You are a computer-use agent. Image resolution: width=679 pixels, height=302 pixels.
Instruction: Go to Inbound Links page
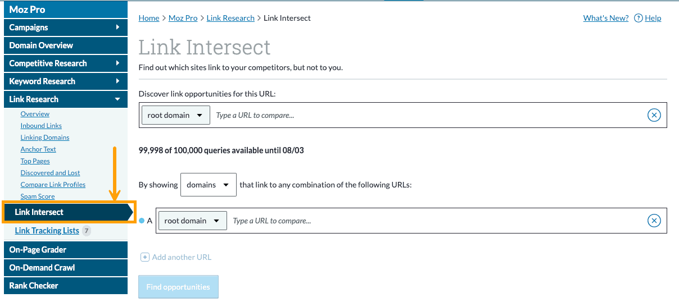point(41,126)
